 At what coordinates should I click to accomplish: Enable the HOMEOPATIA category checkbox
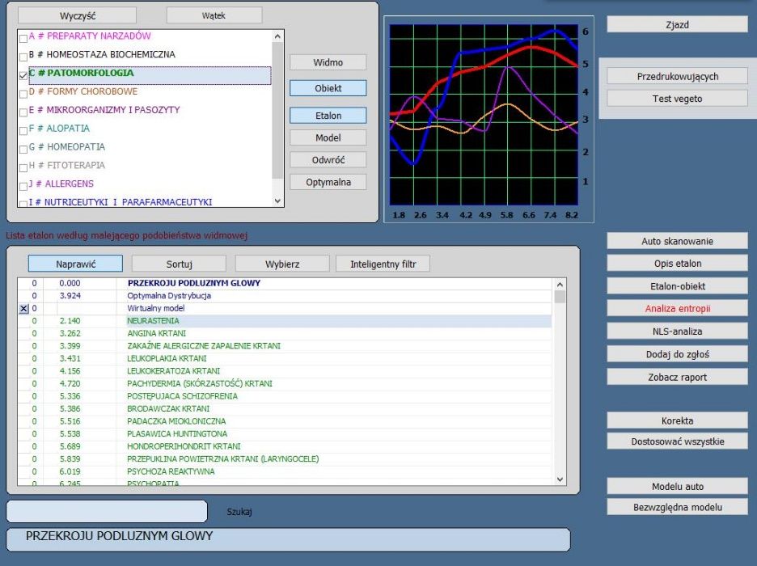tap(23, 148)
